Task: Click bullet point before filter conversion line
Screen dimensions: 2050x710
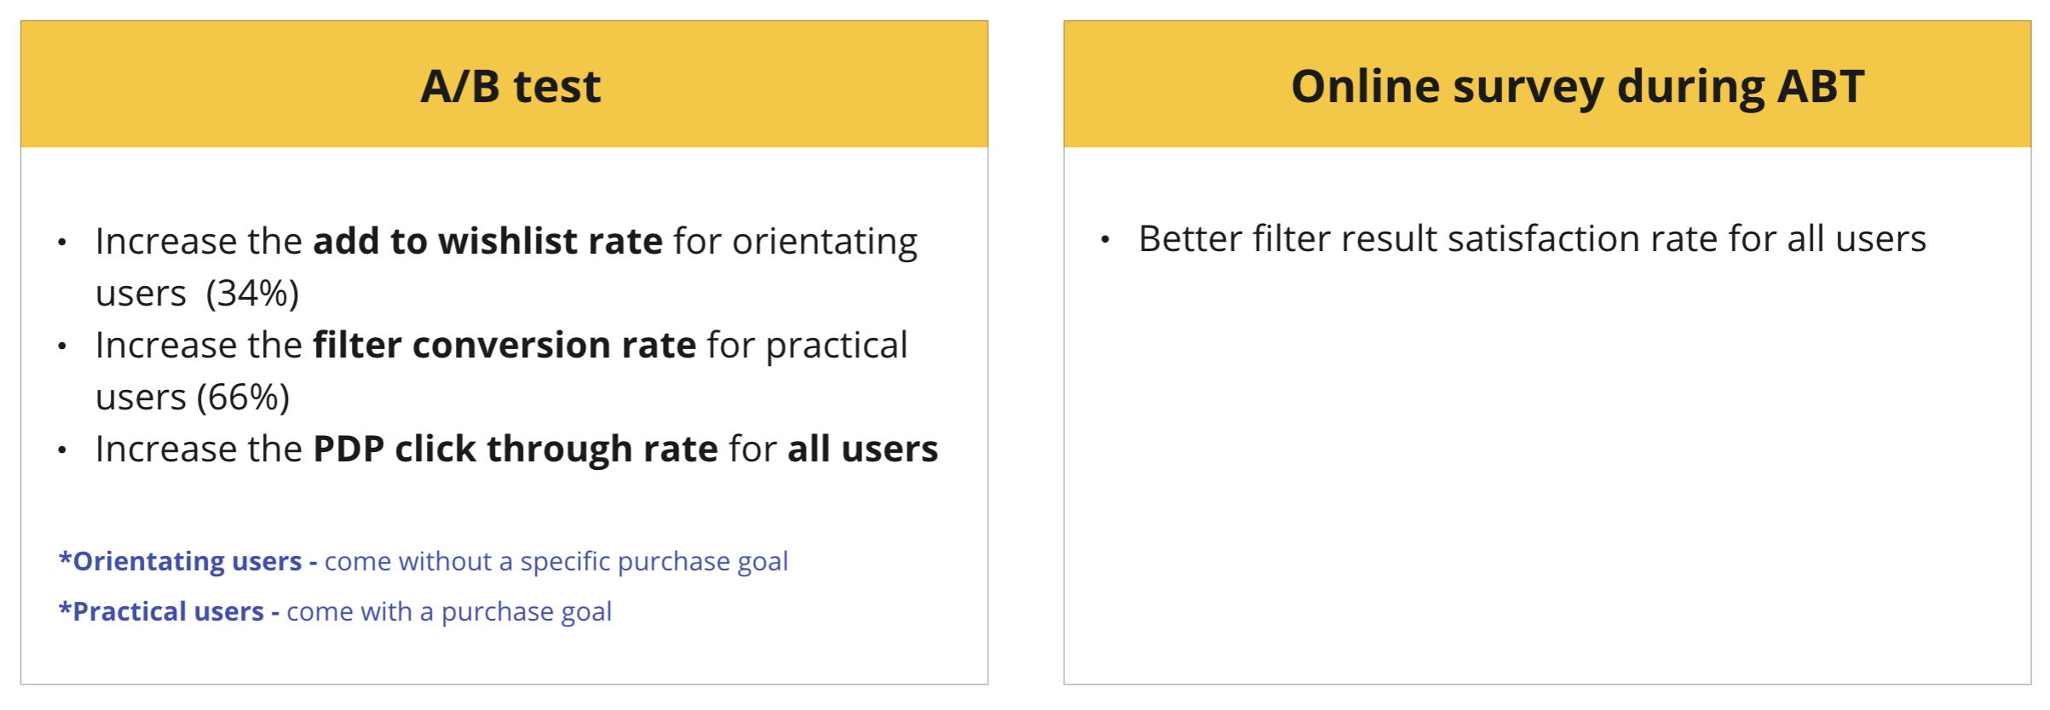Action: click(x=62, y=346)
